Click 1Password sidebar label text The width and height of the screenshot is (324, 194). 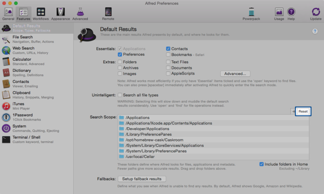23,115
